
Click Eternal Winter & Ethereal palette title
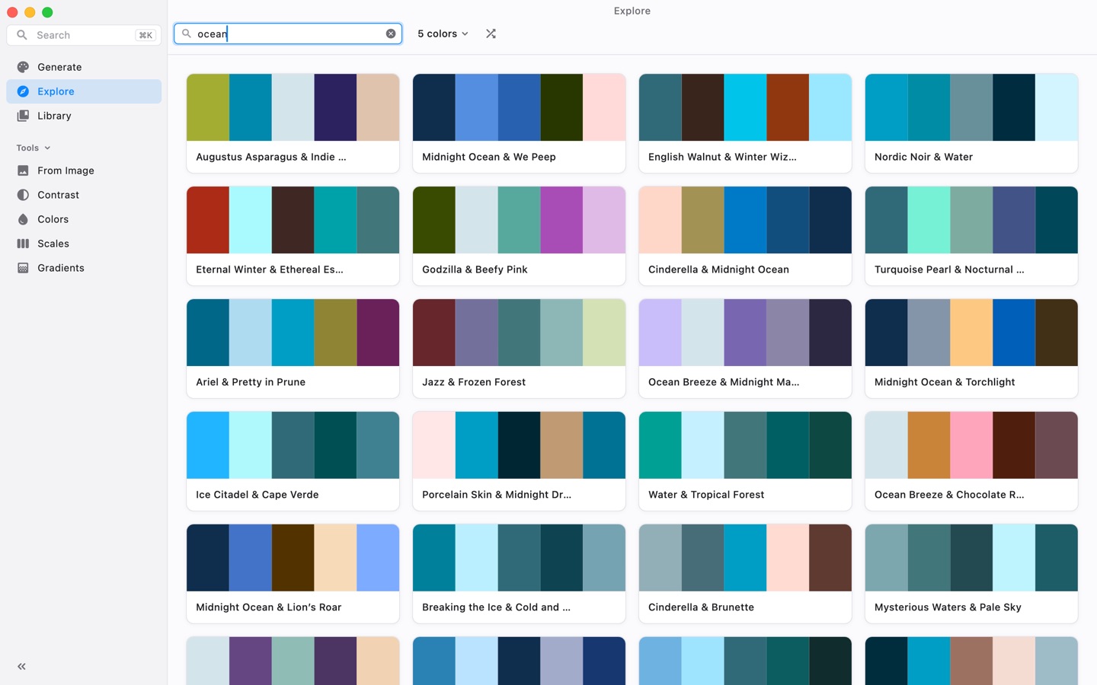(x=270, y=269)
